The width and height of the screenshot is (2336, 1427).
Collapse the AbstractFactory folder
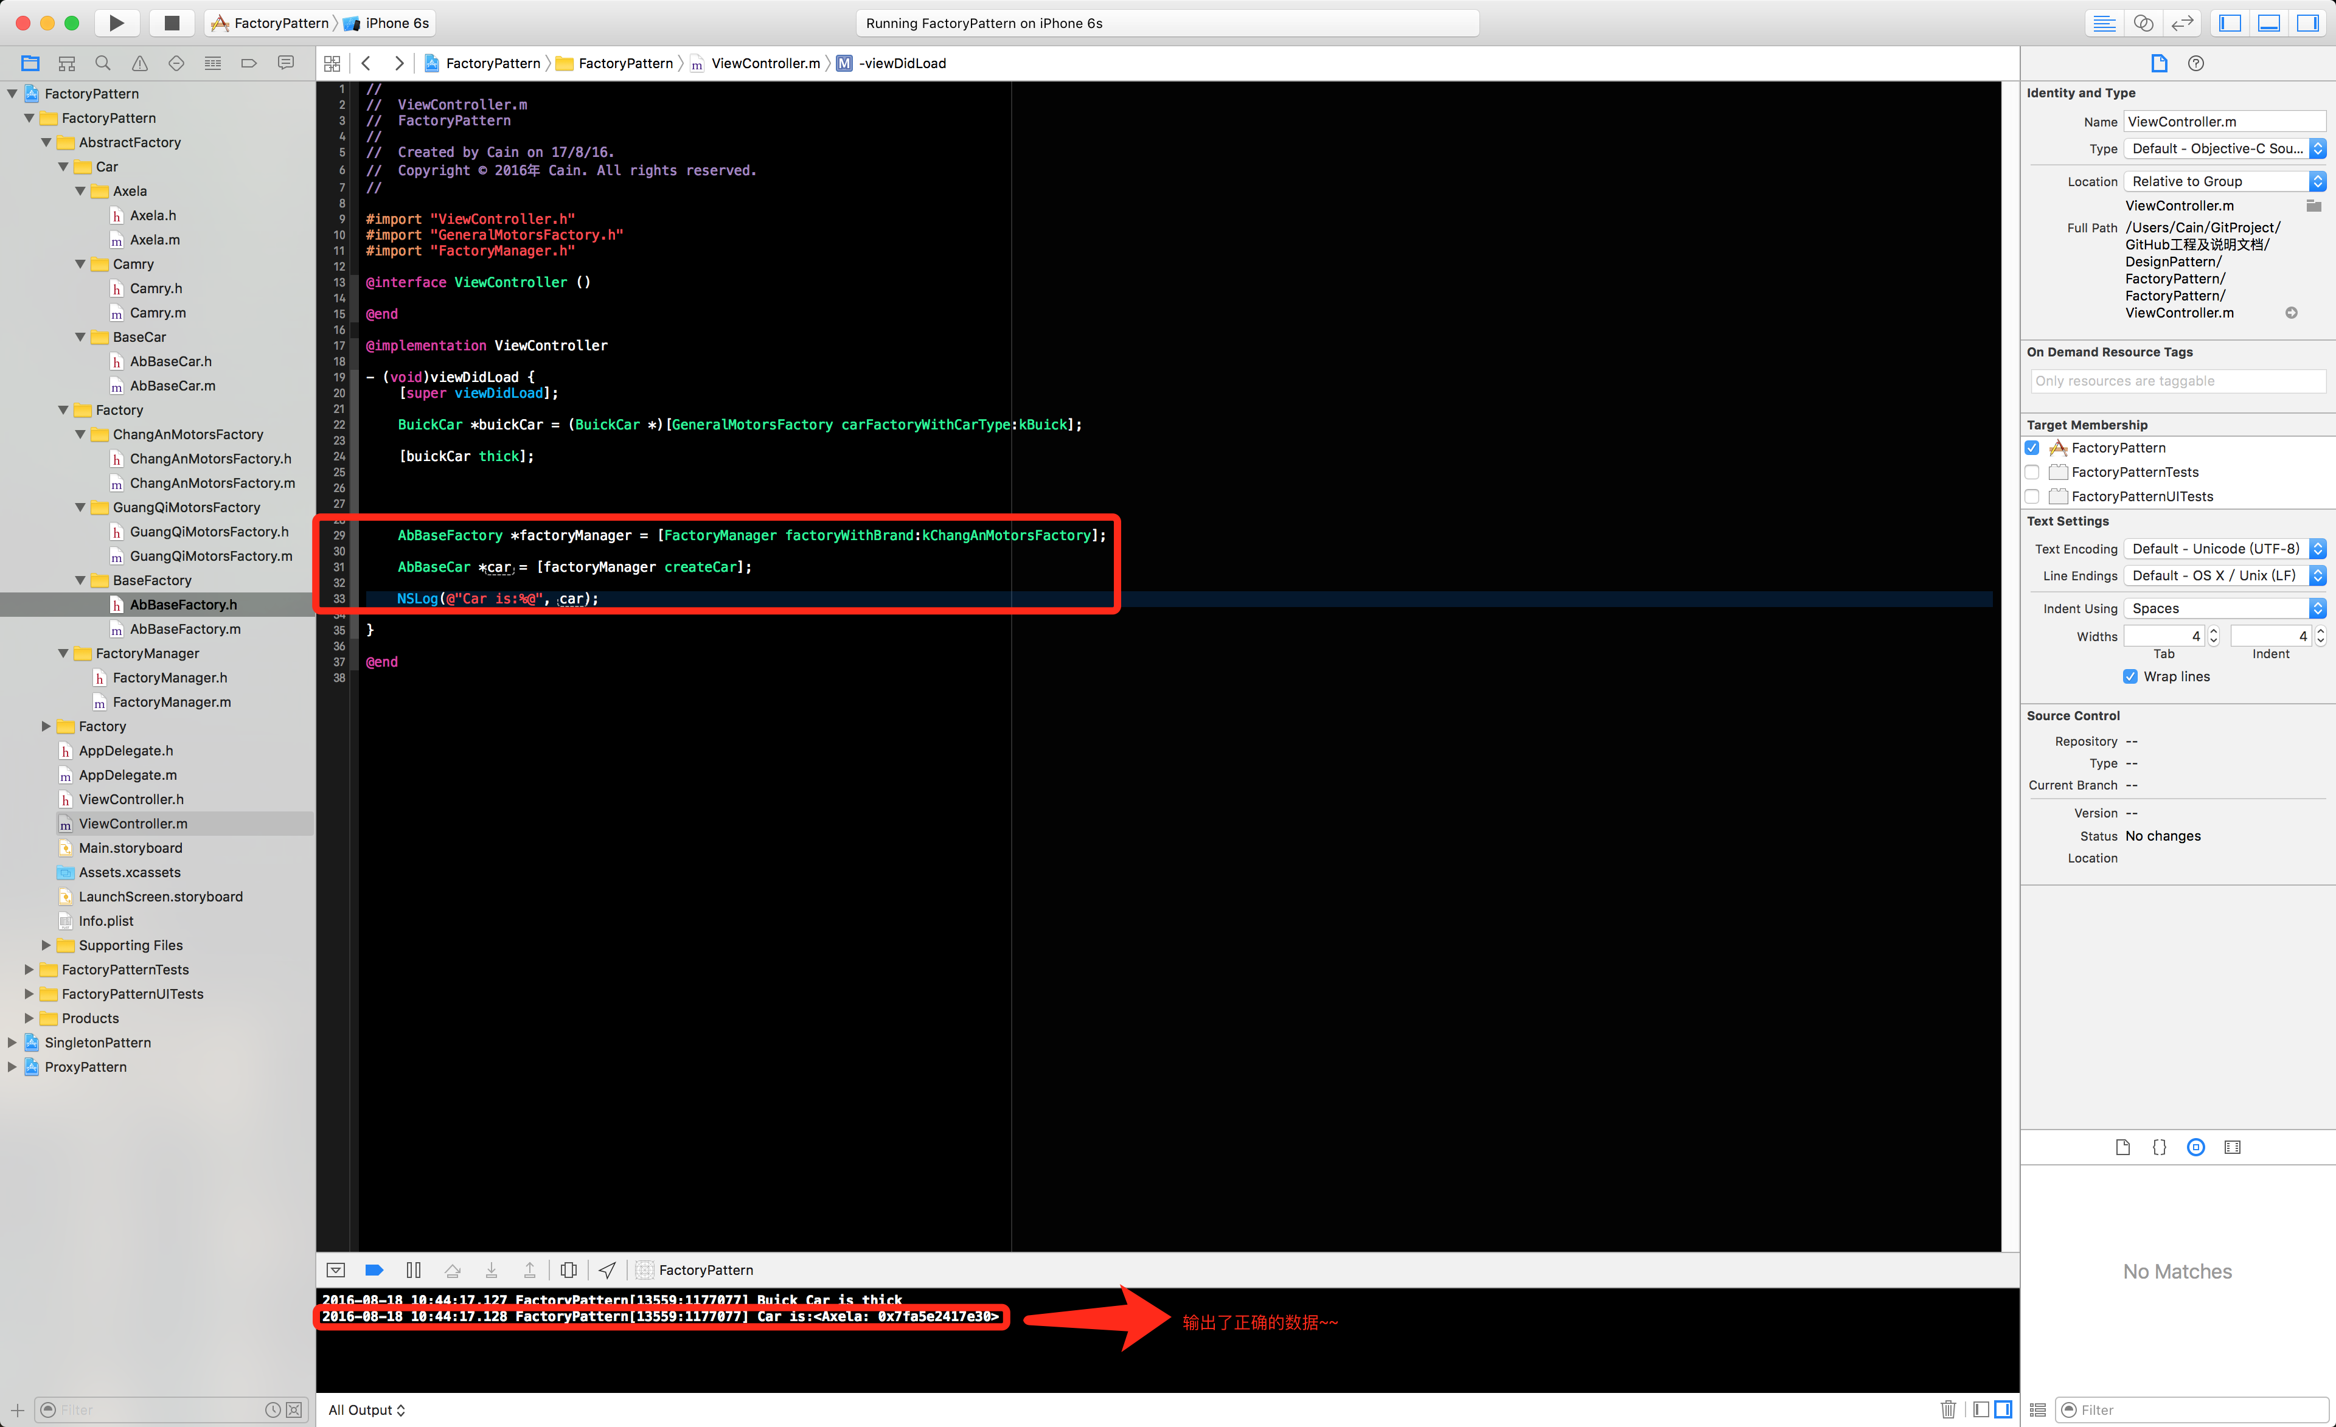46,142
